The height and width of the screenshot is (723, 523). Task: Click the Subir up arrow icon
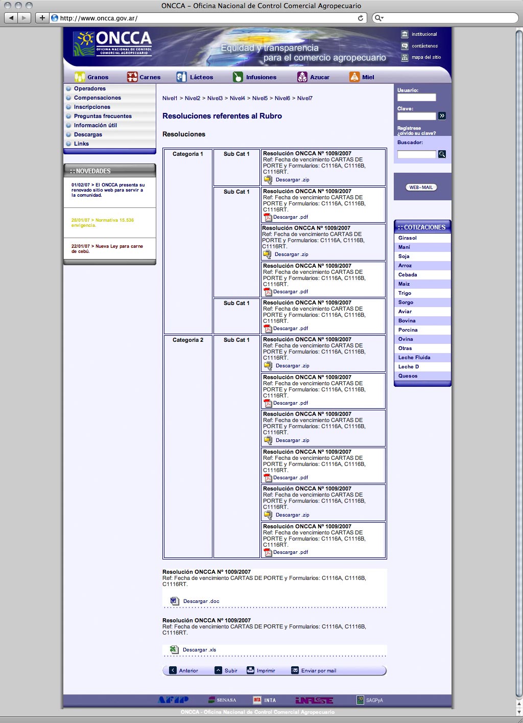pyautogui.click(x=218, y=670)
